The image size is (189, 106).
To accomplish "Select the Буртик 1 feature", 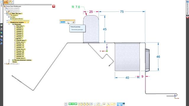I will pyautogui.click(x=19, y=39).
